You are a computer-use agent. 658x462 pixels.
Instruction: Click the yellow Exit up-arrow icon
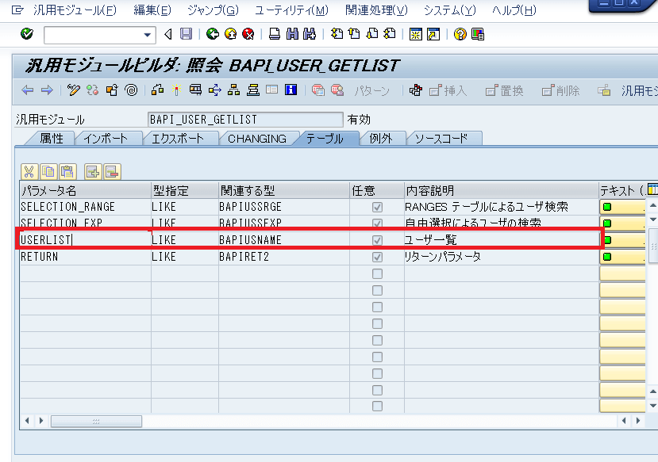tap(230, 34)
